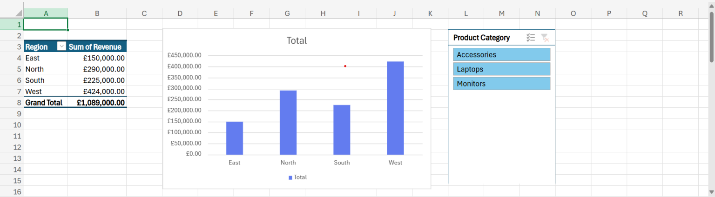
Task: Select Accessories in the slicer
Action: (x=502, y=54)
